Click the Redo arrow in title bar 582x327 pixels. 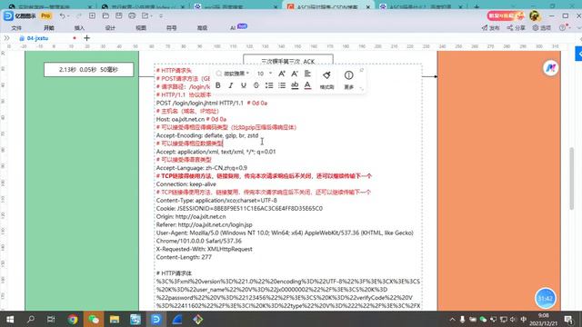pyautogui.click(x=79, y=16)
